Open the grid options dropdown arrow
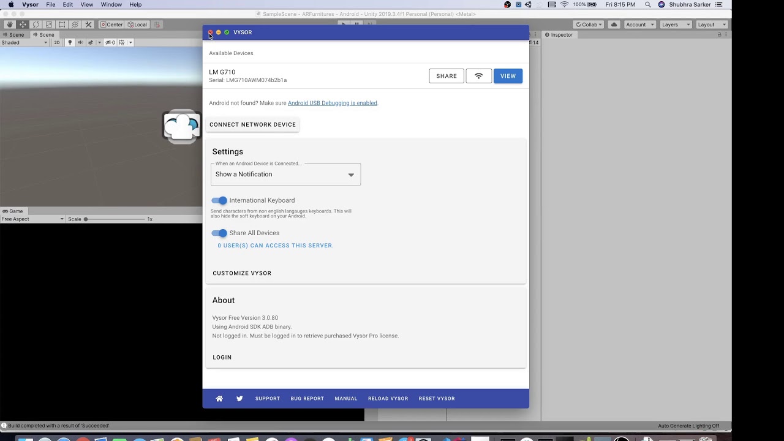784x441 pixels. click(130, 43)
